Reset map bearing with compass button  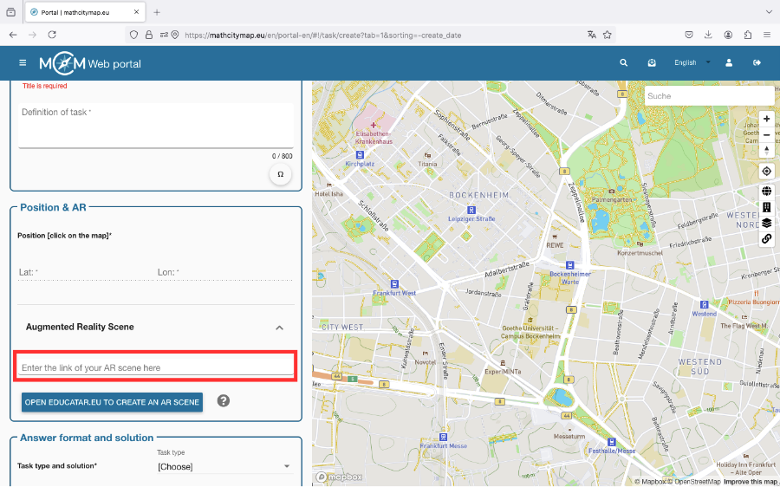[766, 151]
